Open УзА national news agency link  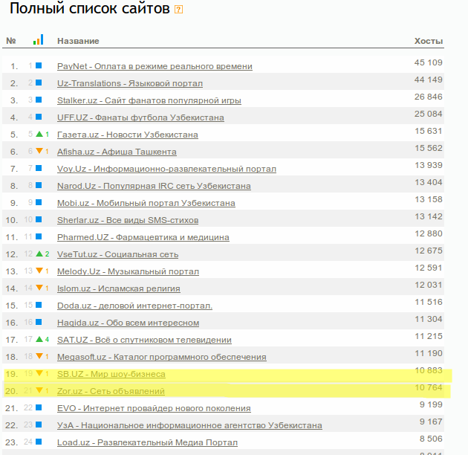pyautogui.click(x=189, y=425)
